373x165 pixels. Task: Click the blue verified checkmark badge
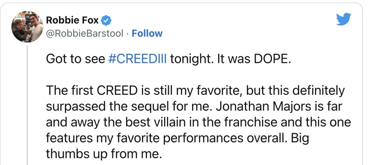point(106,21)
